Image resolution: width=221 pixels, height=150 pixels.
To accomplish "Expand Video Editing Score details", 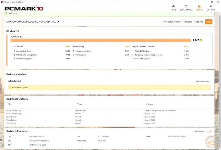I will [133, 59].
